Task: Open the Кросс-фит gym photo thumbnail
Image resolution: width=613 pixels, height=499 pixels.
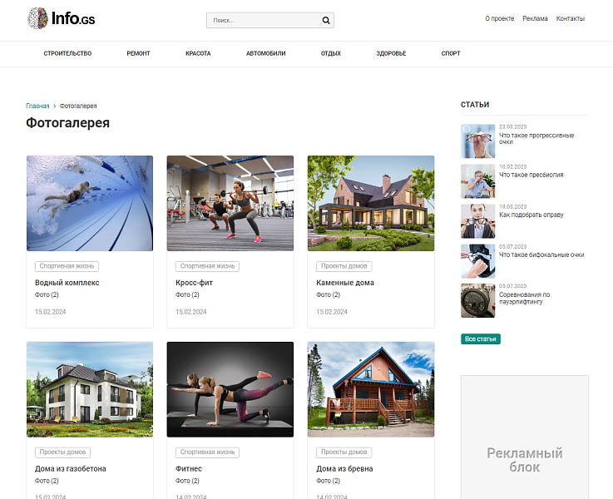Action: coord(230,203)
